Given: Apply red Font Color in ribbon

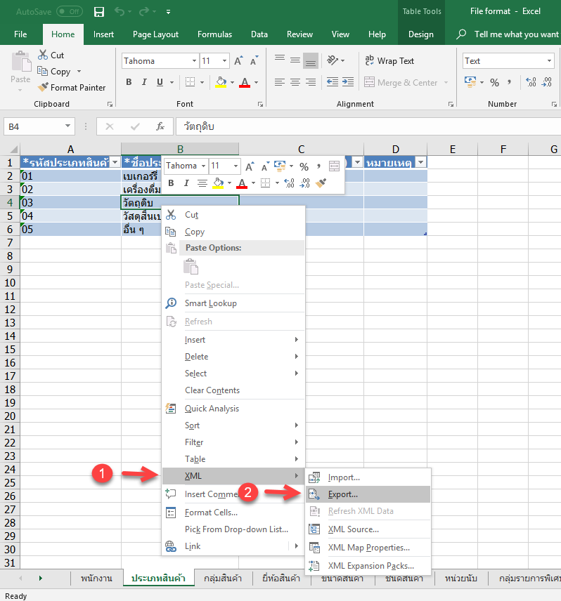Looking at the screenshot, I should [245, 82].
